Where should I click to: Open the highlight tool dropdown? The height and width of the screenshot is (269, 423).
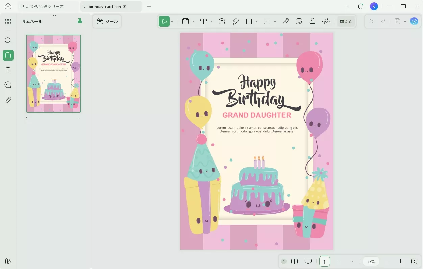coord(193,21)
